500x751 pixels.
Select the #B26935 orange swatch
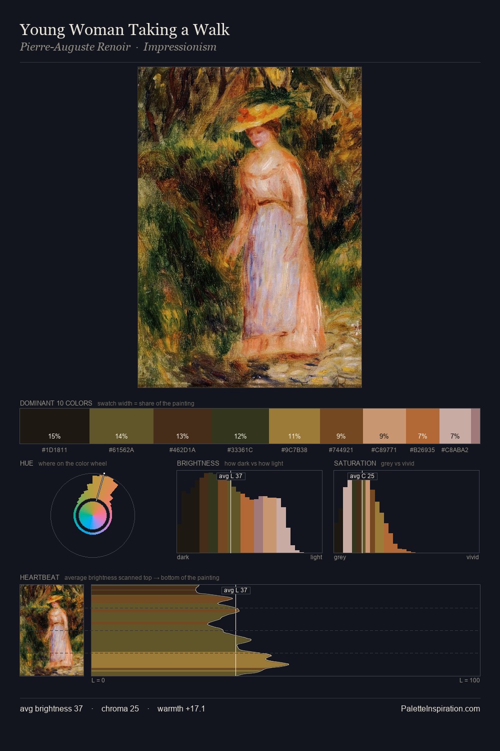(422, 426)
